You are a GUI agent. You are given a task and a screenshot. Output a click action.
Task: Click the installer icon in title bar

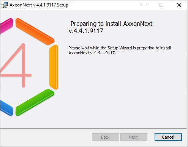pos(5,5)
